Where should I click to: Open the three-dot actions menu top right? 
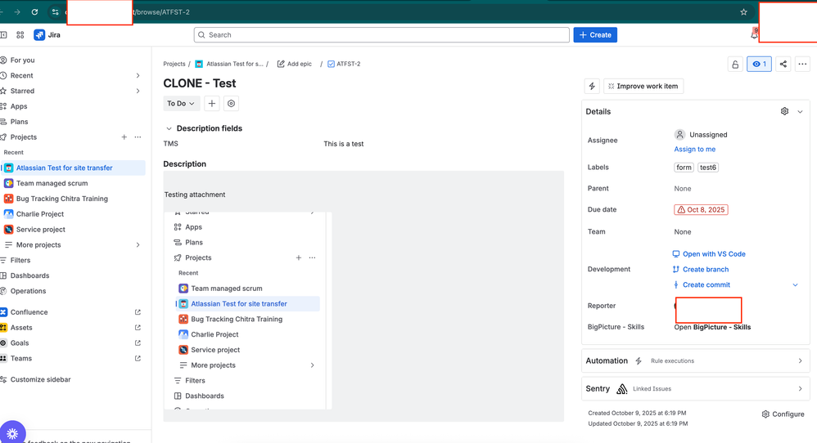point(802,64)
